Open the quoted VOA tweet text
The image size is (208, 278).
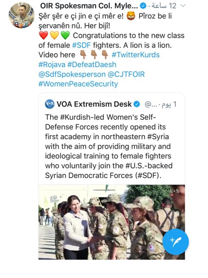(x=109, y=146)
